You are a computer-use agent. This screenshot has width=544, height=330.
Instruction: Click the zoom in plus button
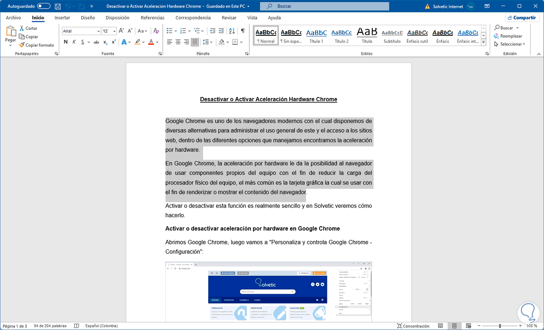click(x=520, y=326)
